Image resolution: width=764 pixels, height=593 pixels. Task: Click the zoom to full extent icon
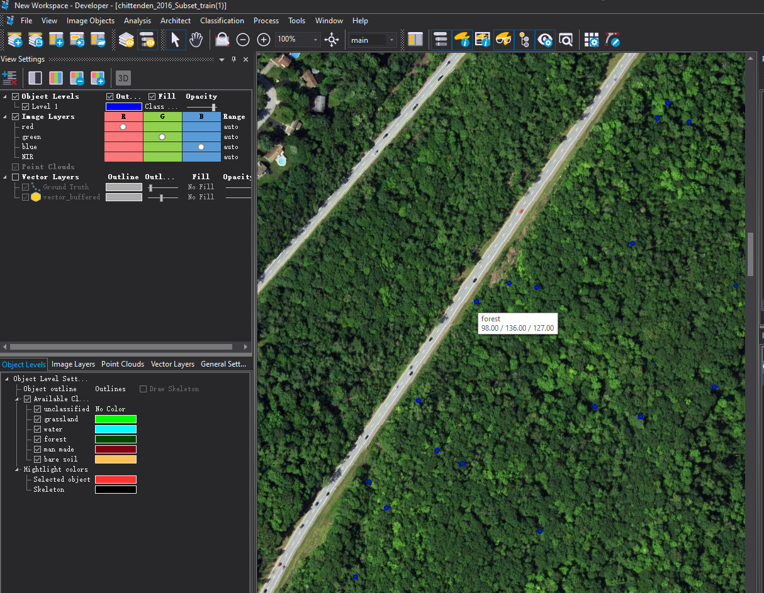(332, 40)
